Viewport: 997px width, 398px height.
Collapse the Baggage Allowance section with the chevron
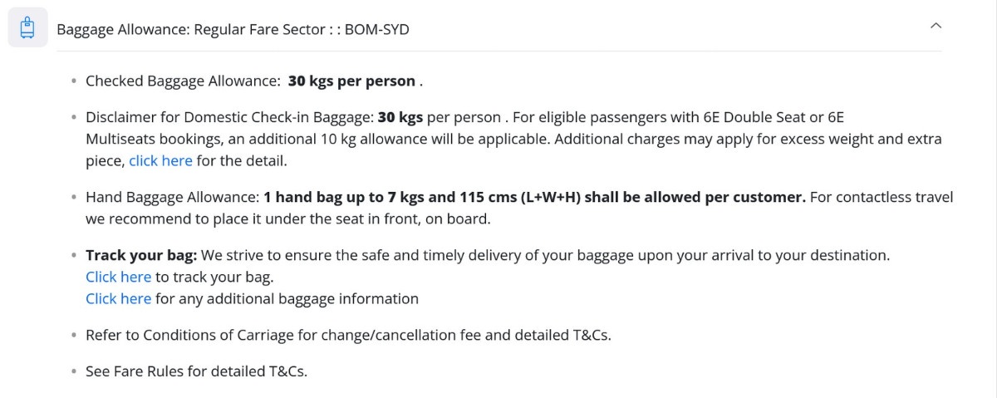936,26
